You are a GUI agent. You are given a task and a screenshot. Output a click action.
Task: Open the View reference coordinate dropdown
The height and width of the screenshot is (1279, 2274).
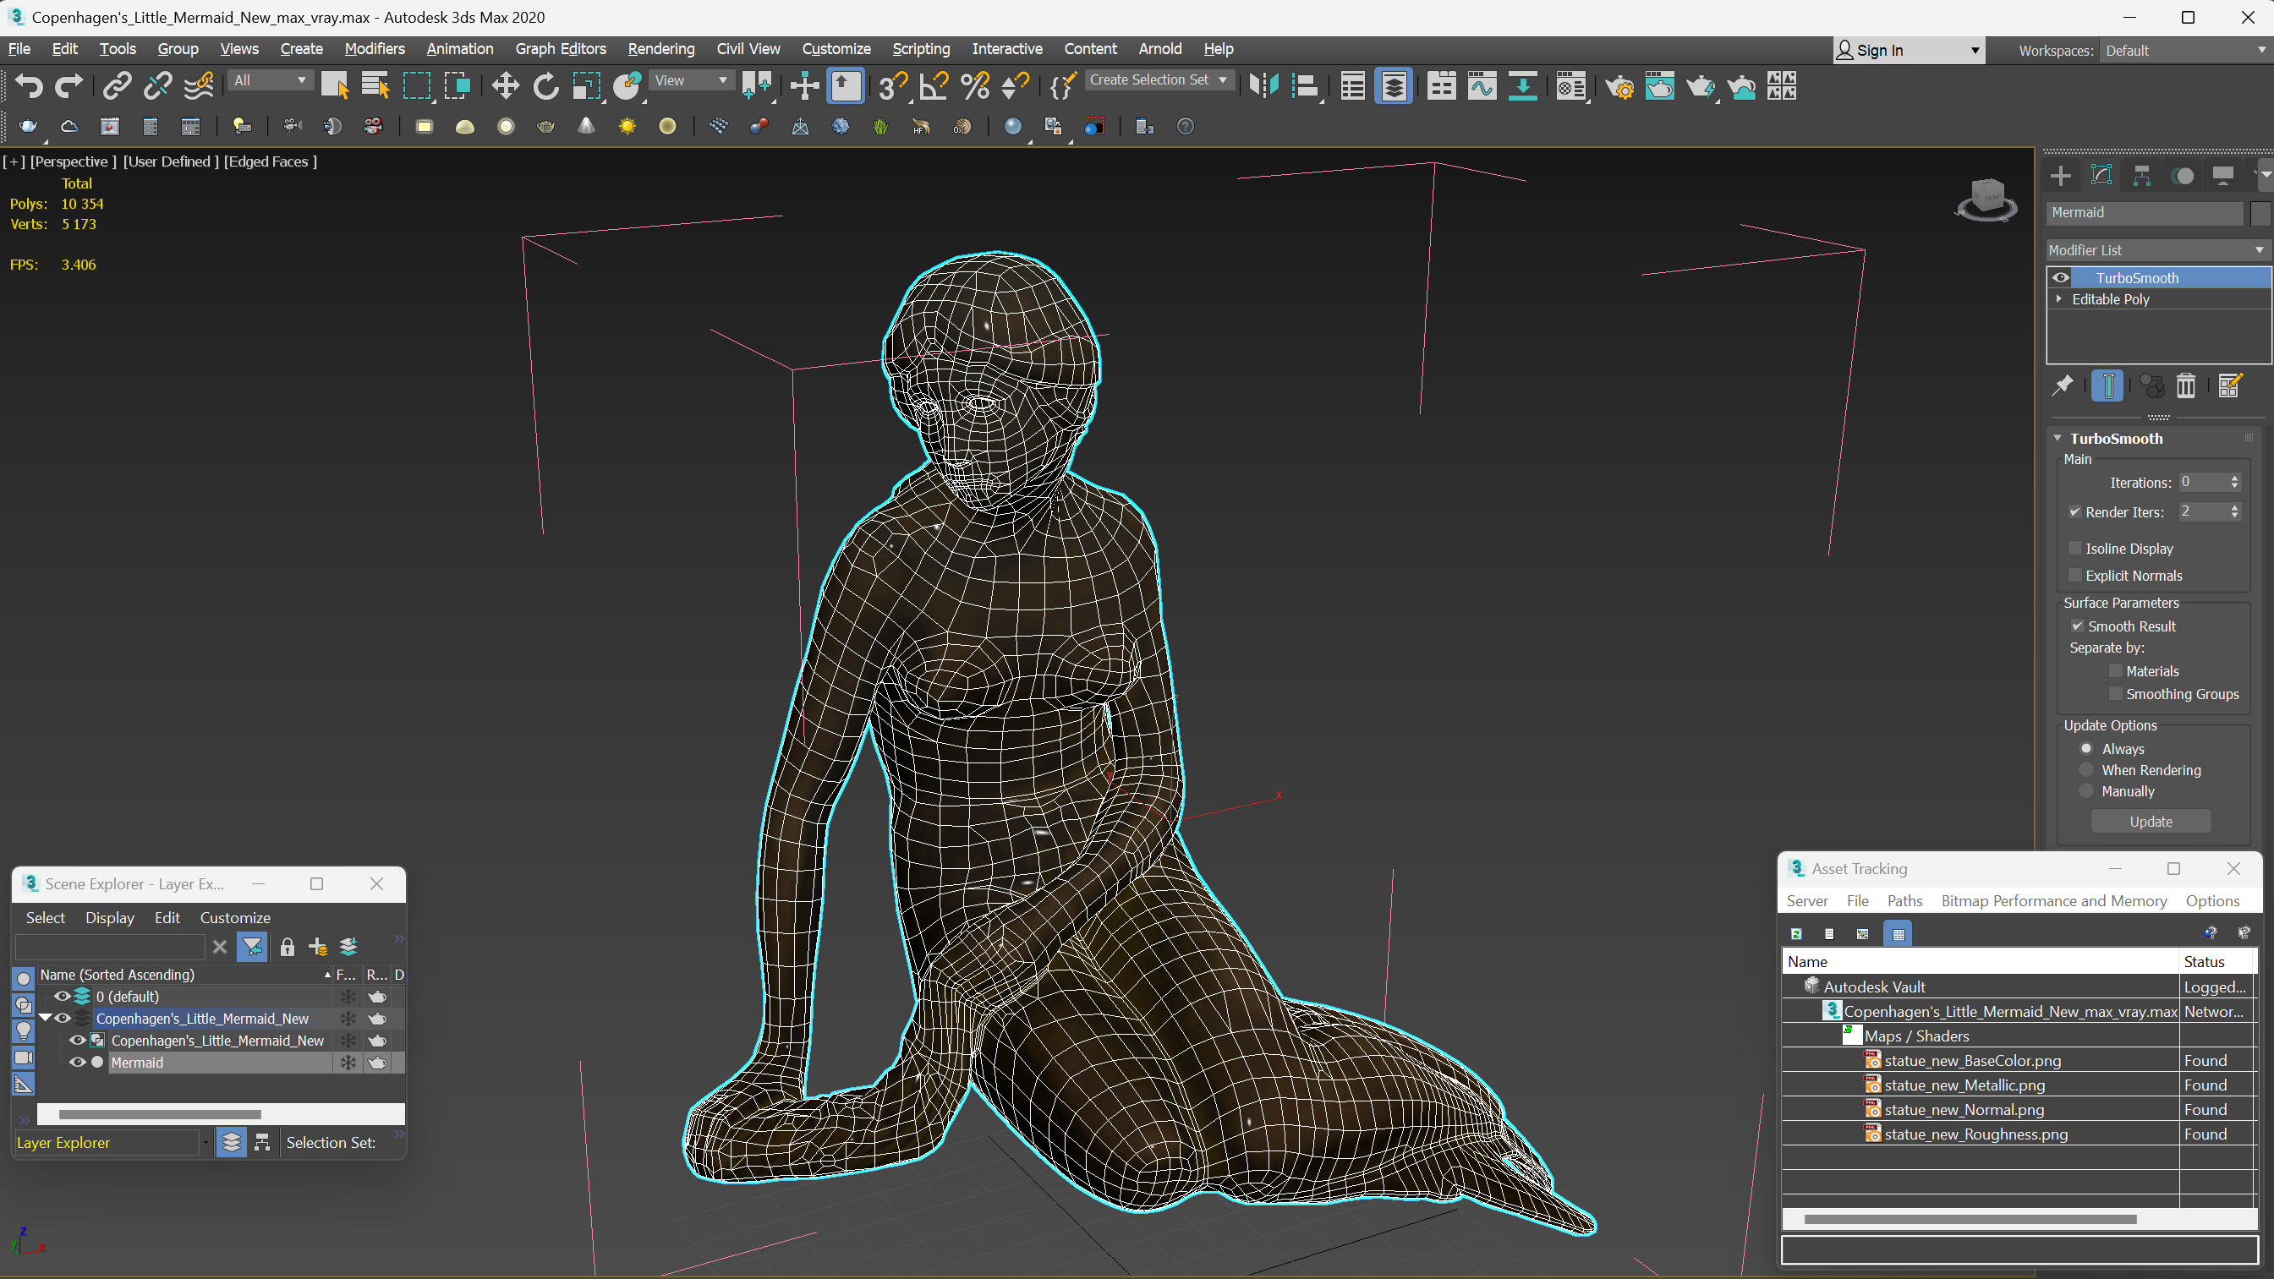coord(691,80)
